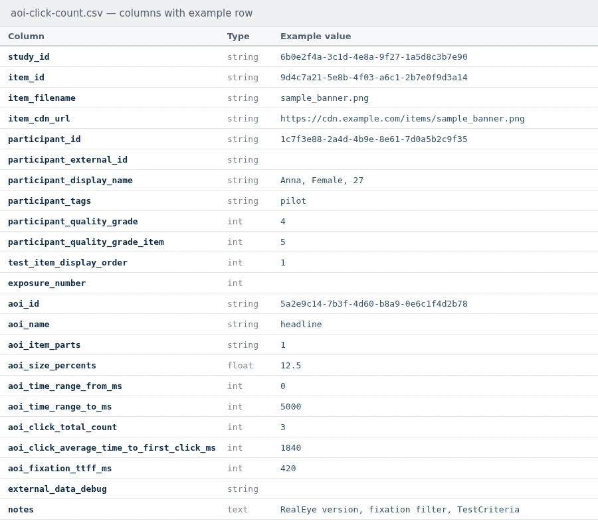Select the 'participant_quality_grade' column name
This screenshot has width=598, height=531.
[x=73, y=221]
